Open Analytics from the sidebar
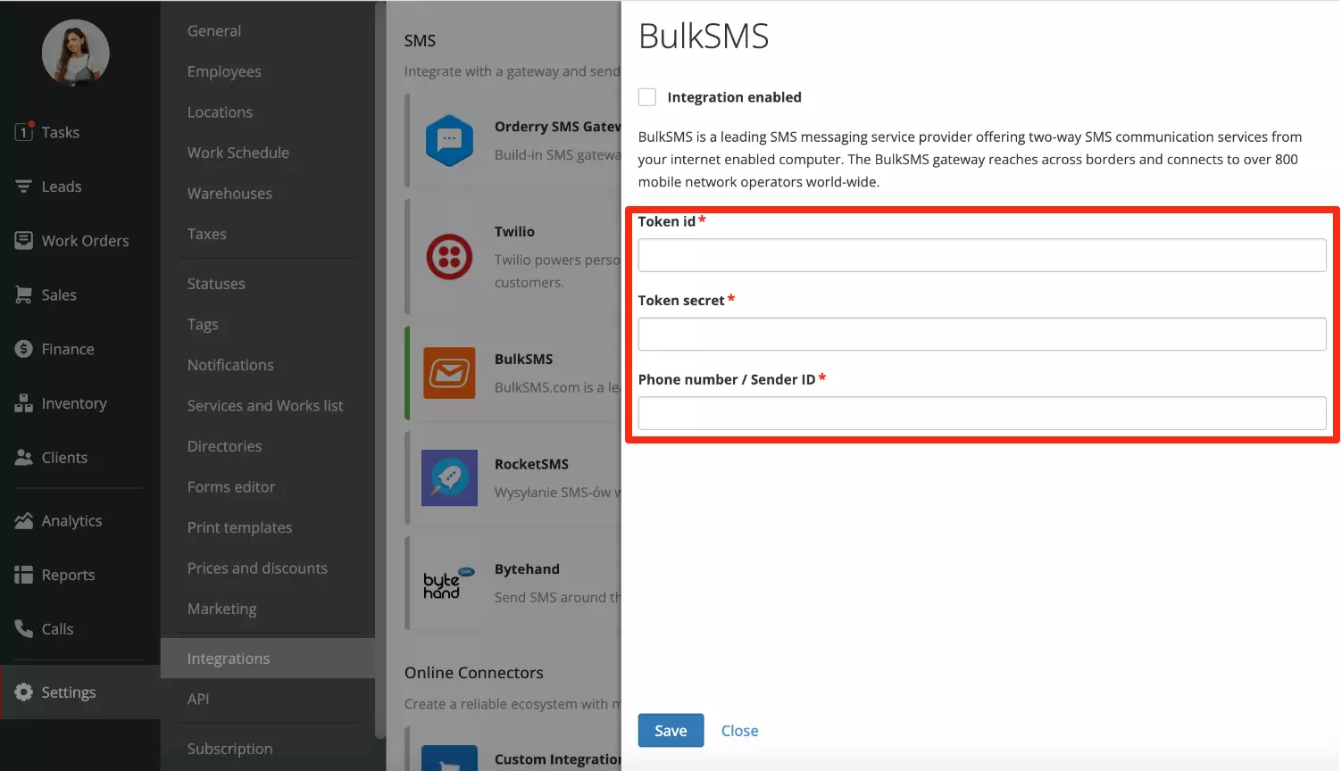Screen dimensions: 1342x771 [71, 521]
